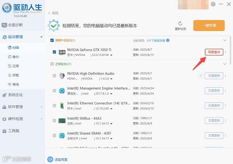Click the Intel SMBus motherboard icon
This screenshot has height=164, width=233.
pos(62,121)
